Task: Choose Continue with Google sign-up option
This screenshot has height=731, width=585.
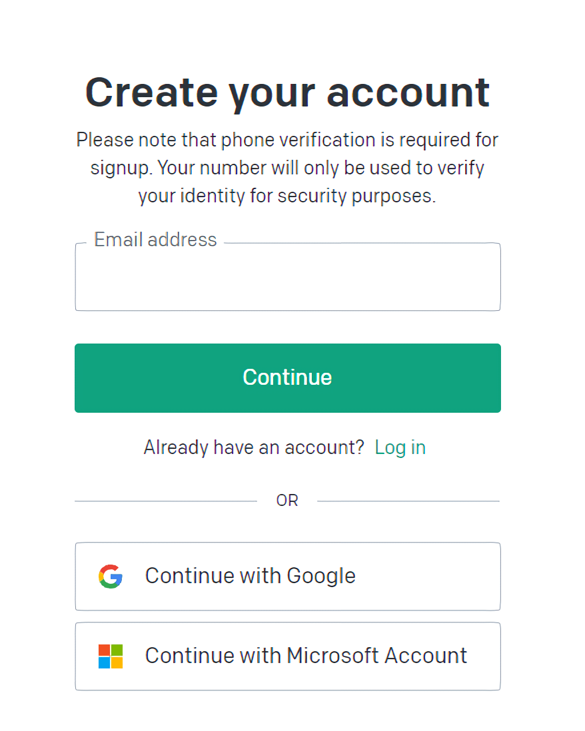Action: [287, 576]
